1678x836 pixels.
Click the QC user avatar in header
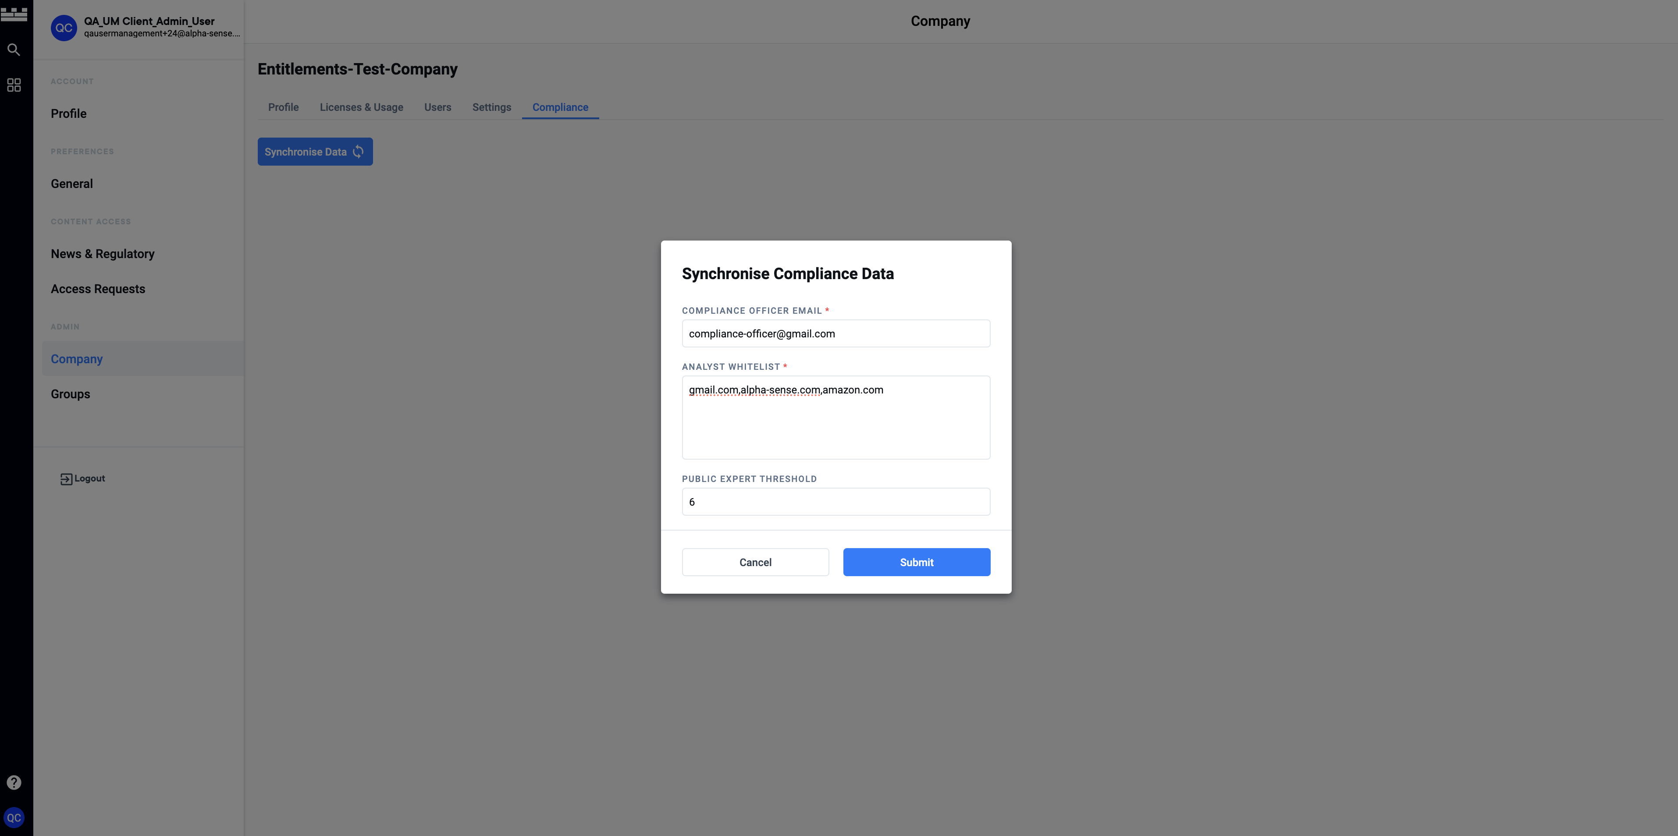(64, 28)
